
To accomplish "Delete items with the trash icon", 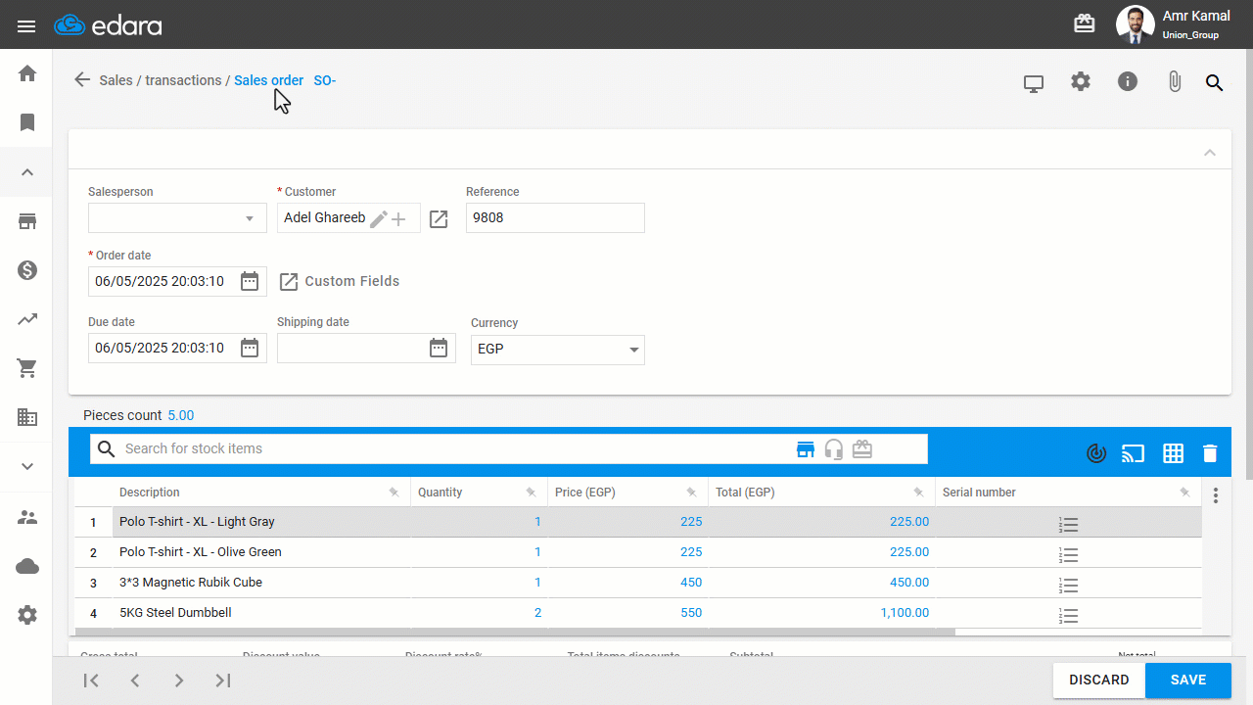I will (x=1210, y=453).
